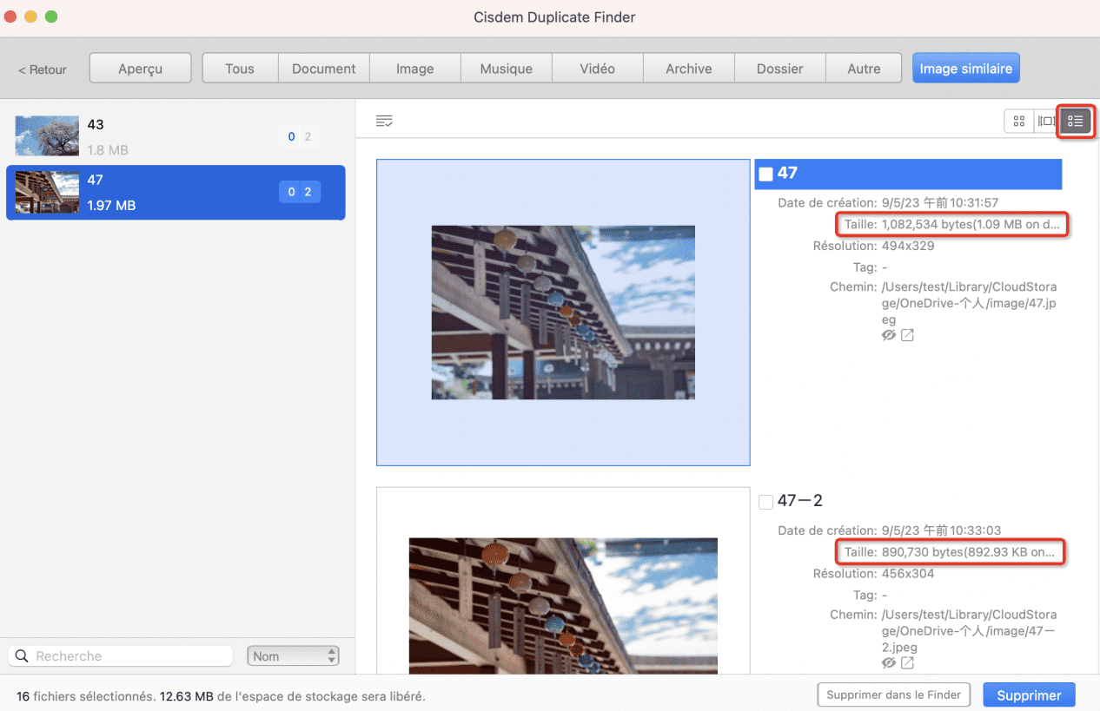Select the Autre tab
This screenshot has height=711, width=1100.
[864, 69]
